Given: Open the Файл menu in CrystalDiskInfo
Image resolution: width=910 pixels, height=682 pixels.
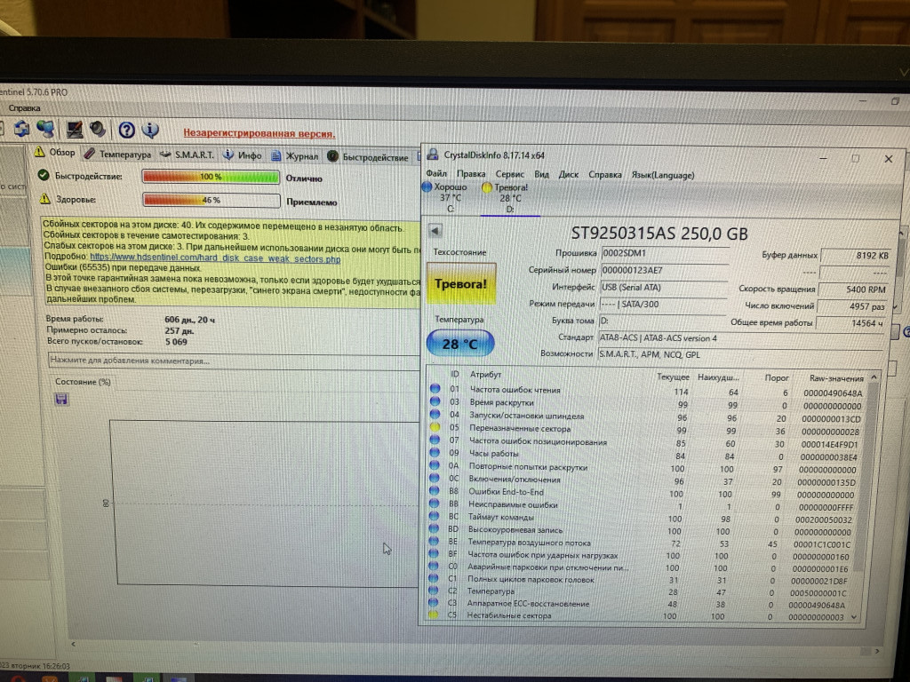Looking at the screenshot, I should [436, 173].
